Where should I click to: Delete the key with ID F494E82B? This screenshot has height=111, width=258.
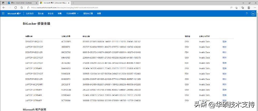(224, 74)
